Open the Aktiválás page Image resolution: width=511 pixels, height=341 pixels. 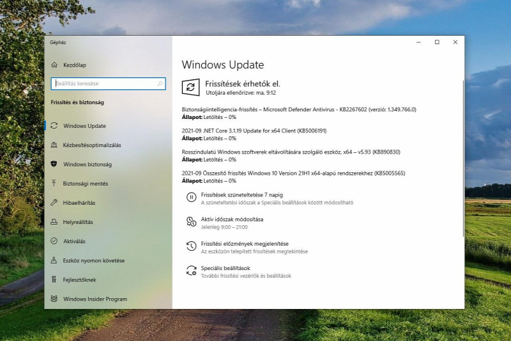pos(107,241)
